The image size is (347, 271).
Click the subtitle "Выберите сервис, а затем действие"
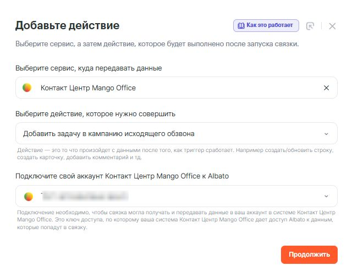(x=157, y=44)
